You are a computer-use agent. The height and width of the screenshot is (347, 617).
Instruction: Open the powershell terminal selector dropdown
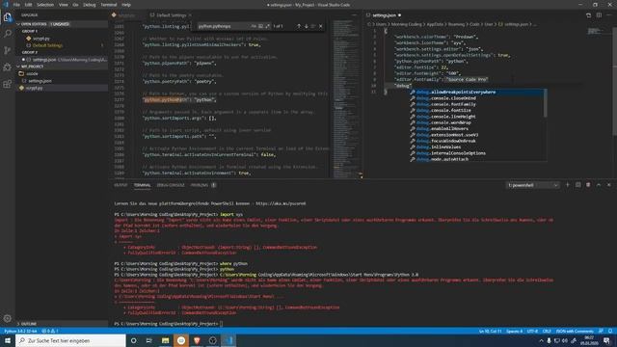click(x=532, y=185)
